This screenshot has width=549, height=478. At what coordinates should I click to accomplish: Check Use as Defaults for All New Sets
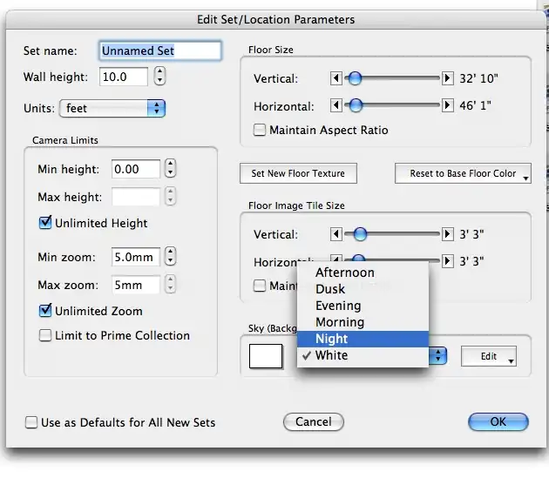pyautogui.click(x=31, y=422)
